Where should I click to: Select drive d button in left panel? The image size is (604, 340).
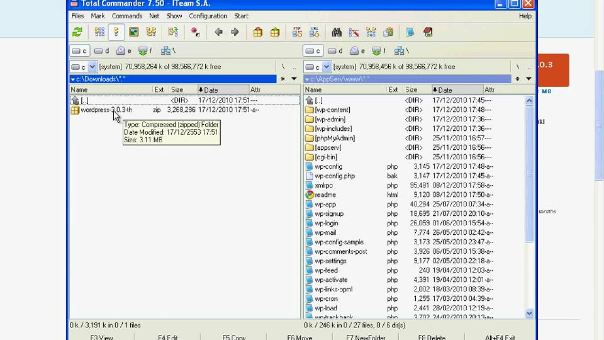click(x=101, y=51)
